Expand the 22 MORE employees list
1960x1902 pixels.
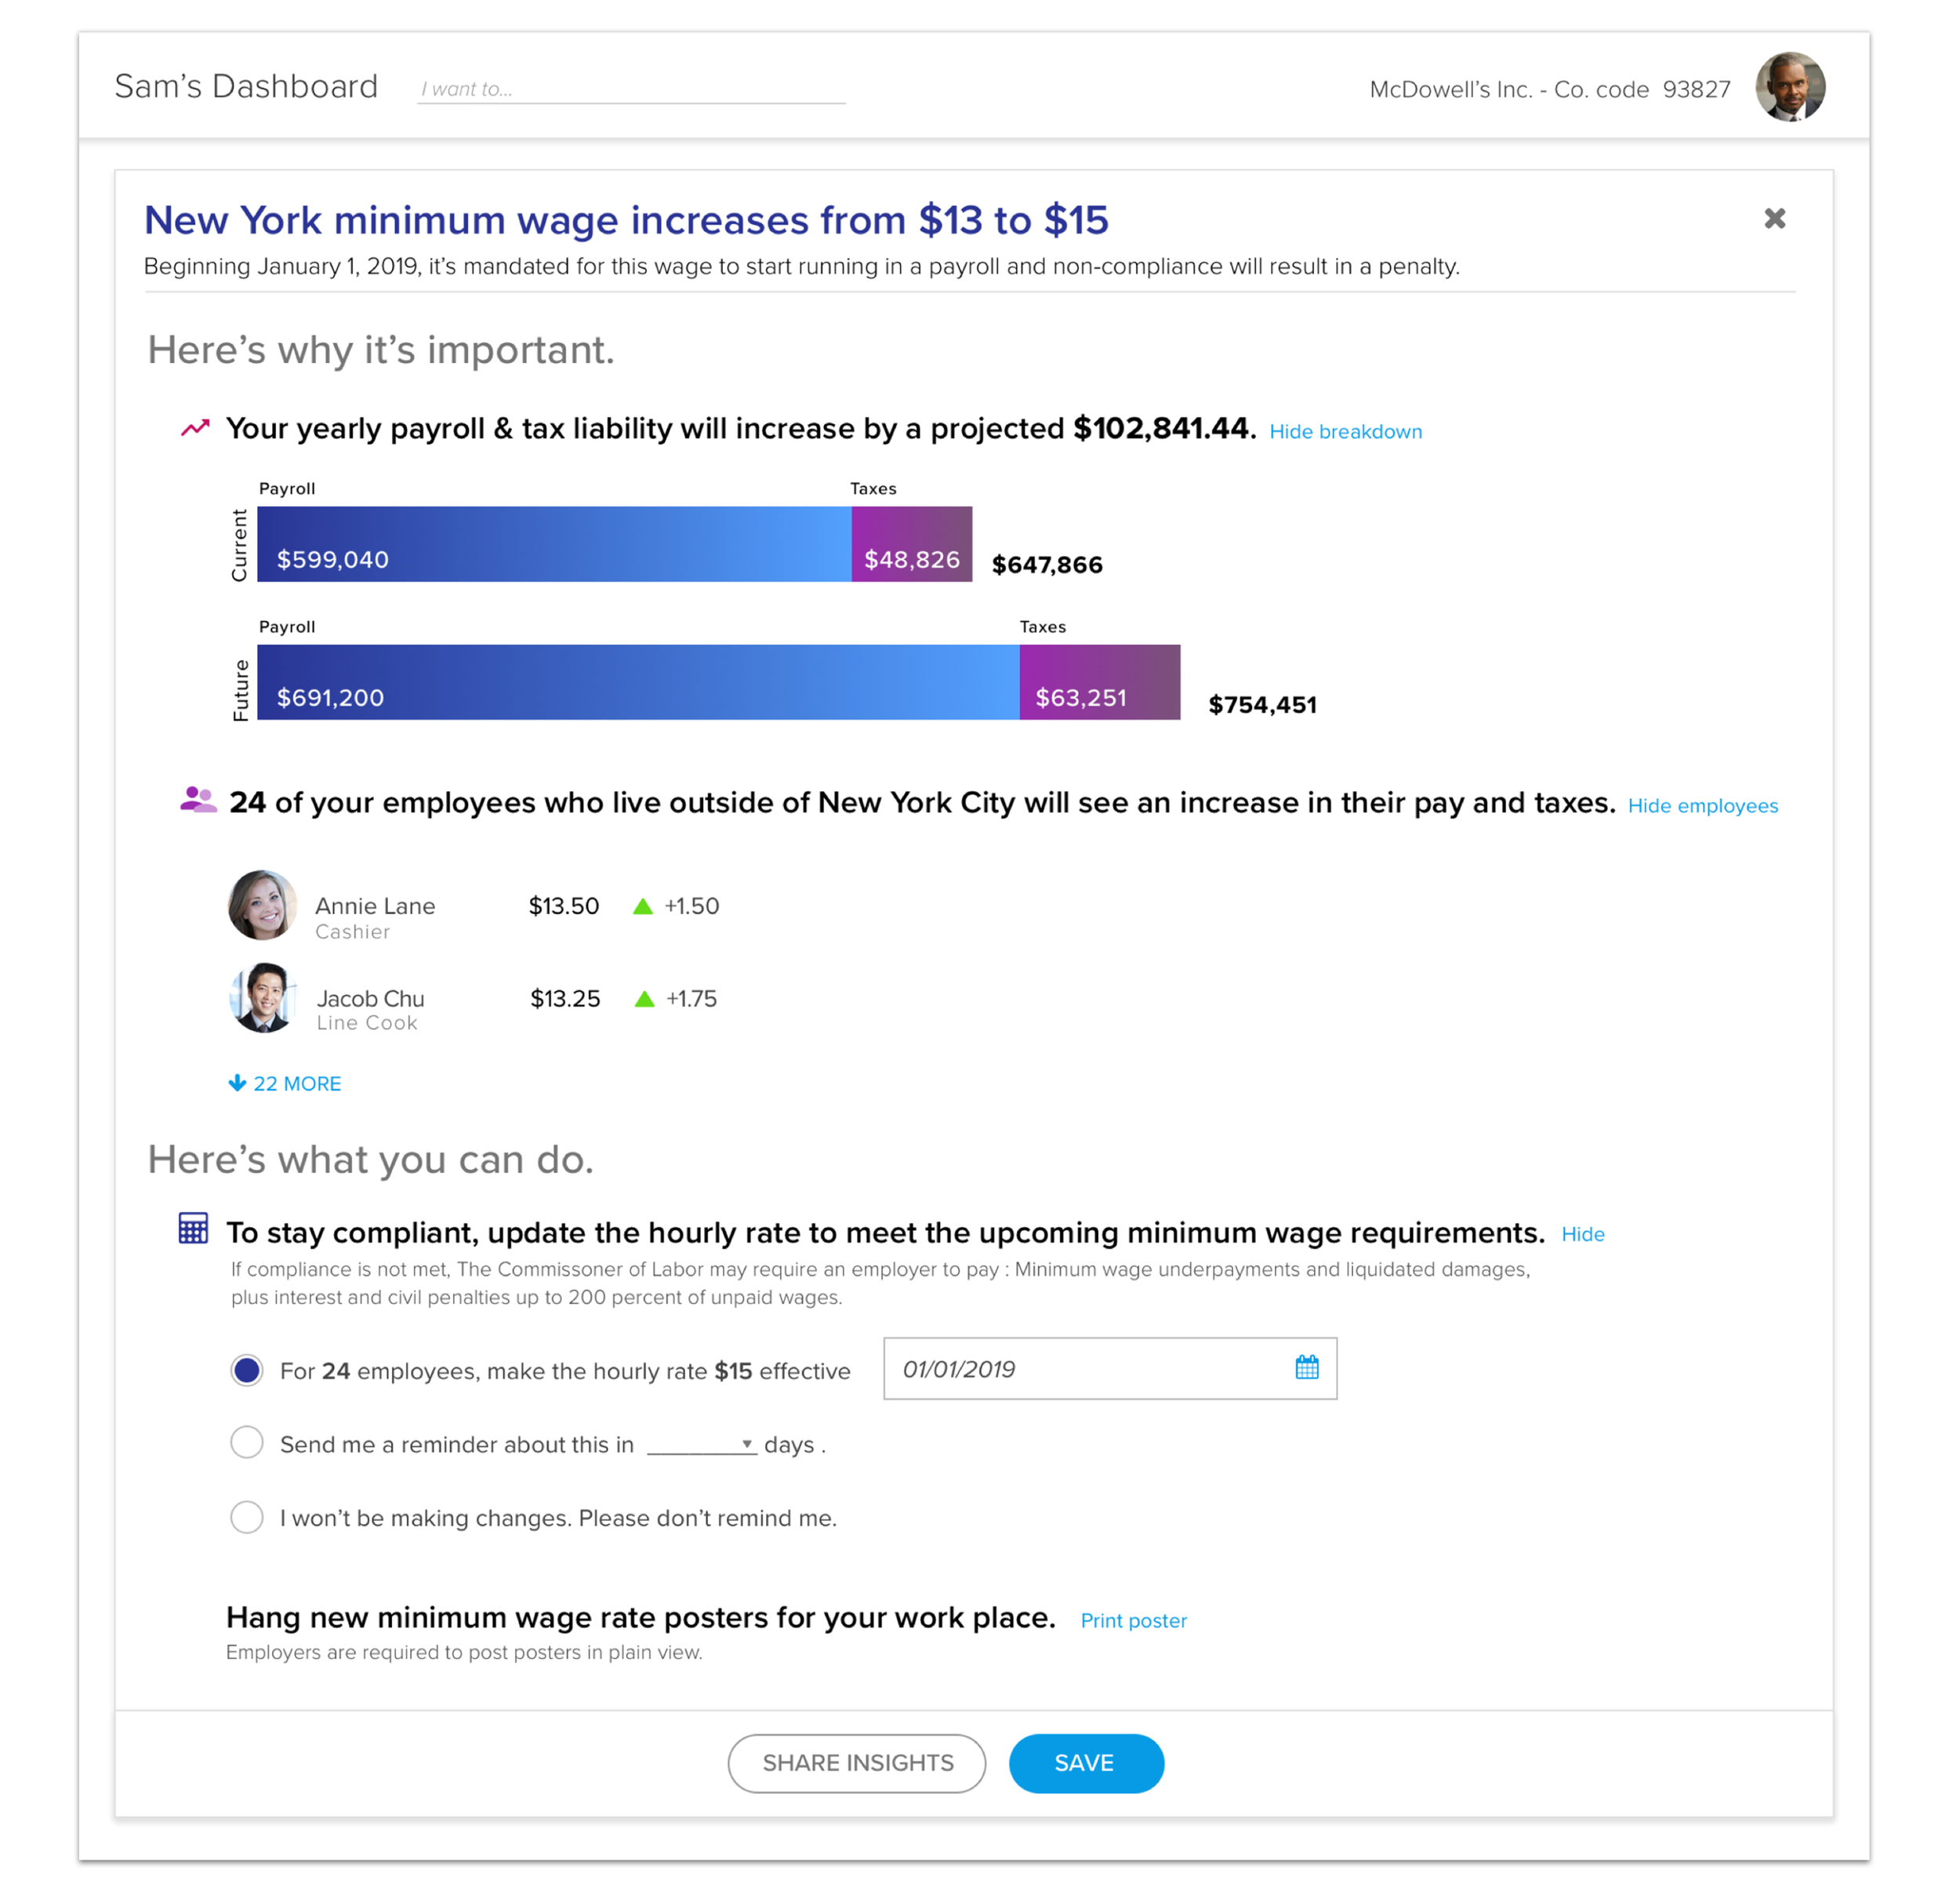click(x=285, y=1083)
